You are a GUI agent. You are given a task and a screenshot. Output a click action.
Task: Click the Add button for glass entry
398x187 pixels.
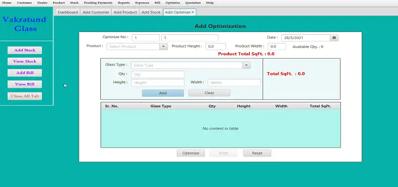coord(163,93)
